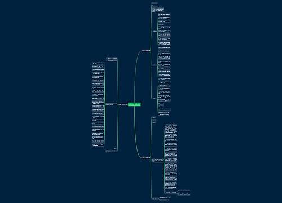Select the topmost small node of the upper-right branch

click(x=154, y=3)
